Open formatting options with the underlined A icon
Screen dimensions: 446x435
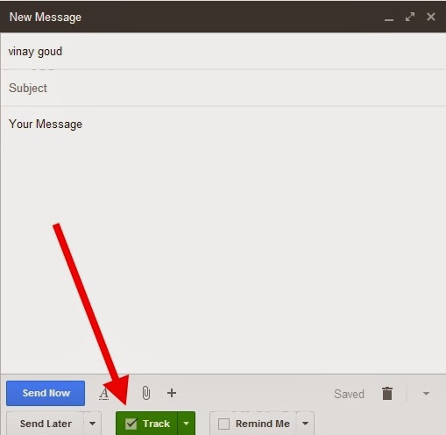pyautogui.click(x=104, y=393)
